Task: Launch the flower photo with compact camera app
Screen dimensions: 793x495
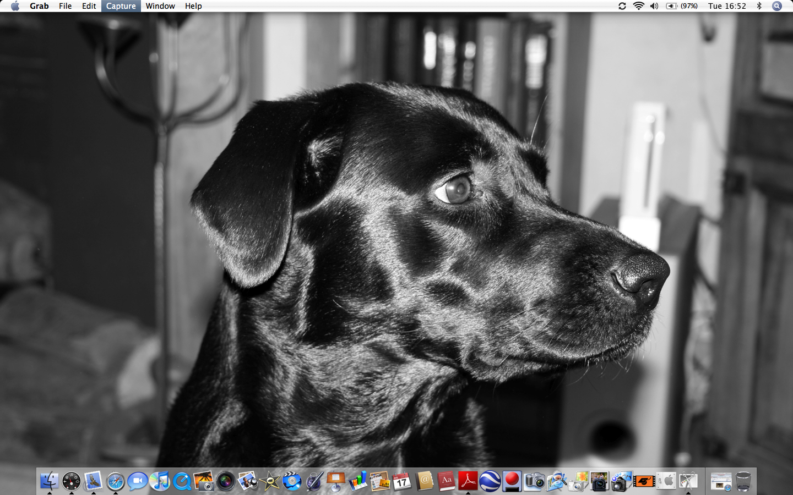Action: pyautogui.click(x=578, y=481)
